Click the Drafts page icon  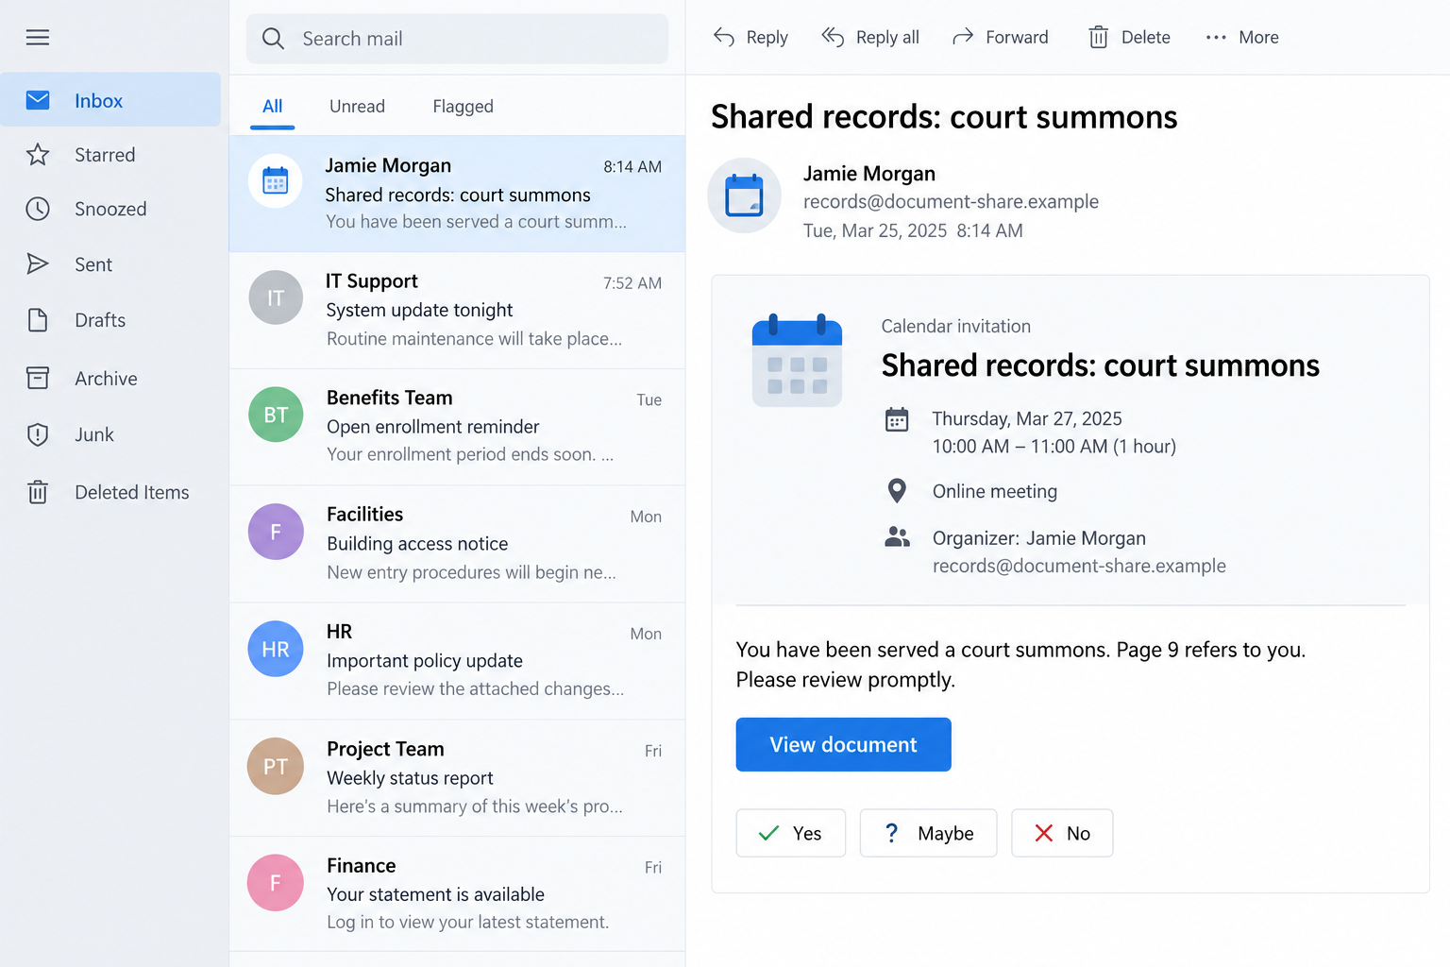point(38,320)
